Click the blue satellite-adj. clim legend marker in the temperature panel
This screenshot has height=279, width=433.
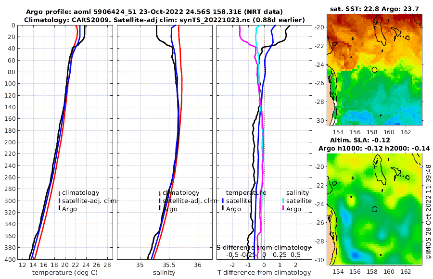tap(59, 201)
